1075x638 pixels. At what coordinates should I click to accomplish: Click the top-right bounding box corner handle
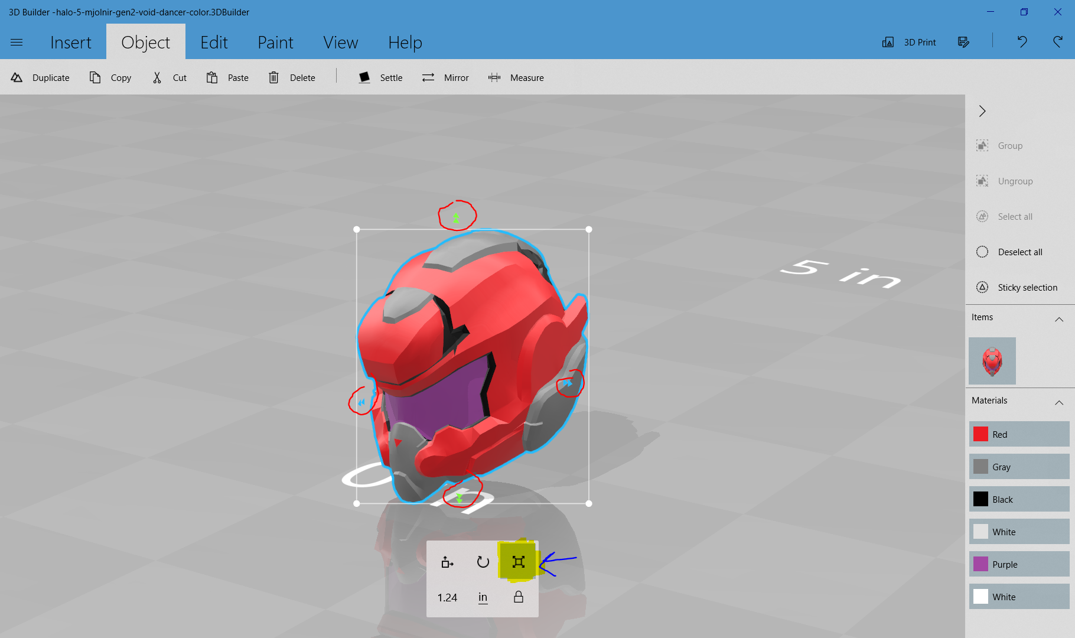(x=589, y=229)
